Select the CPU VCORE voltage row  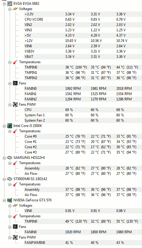83,19
